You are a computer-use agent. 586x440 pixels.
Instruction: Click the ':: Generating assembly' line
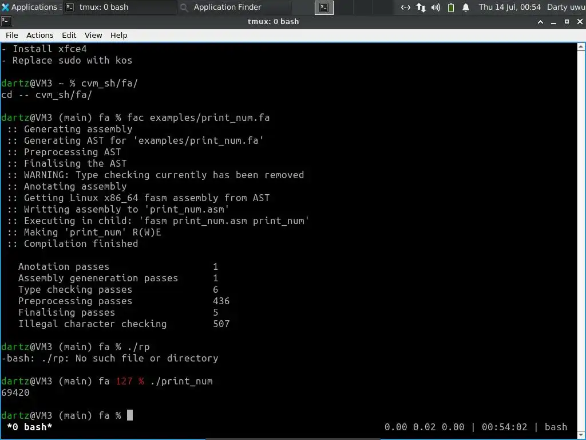(x=69, y=129)
